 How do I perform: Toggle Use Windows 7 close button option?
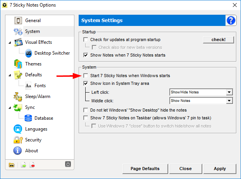click(x=94, y=126)
